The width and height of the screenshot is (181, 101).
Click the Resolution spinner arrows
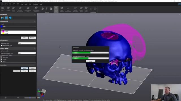point(35,43)
